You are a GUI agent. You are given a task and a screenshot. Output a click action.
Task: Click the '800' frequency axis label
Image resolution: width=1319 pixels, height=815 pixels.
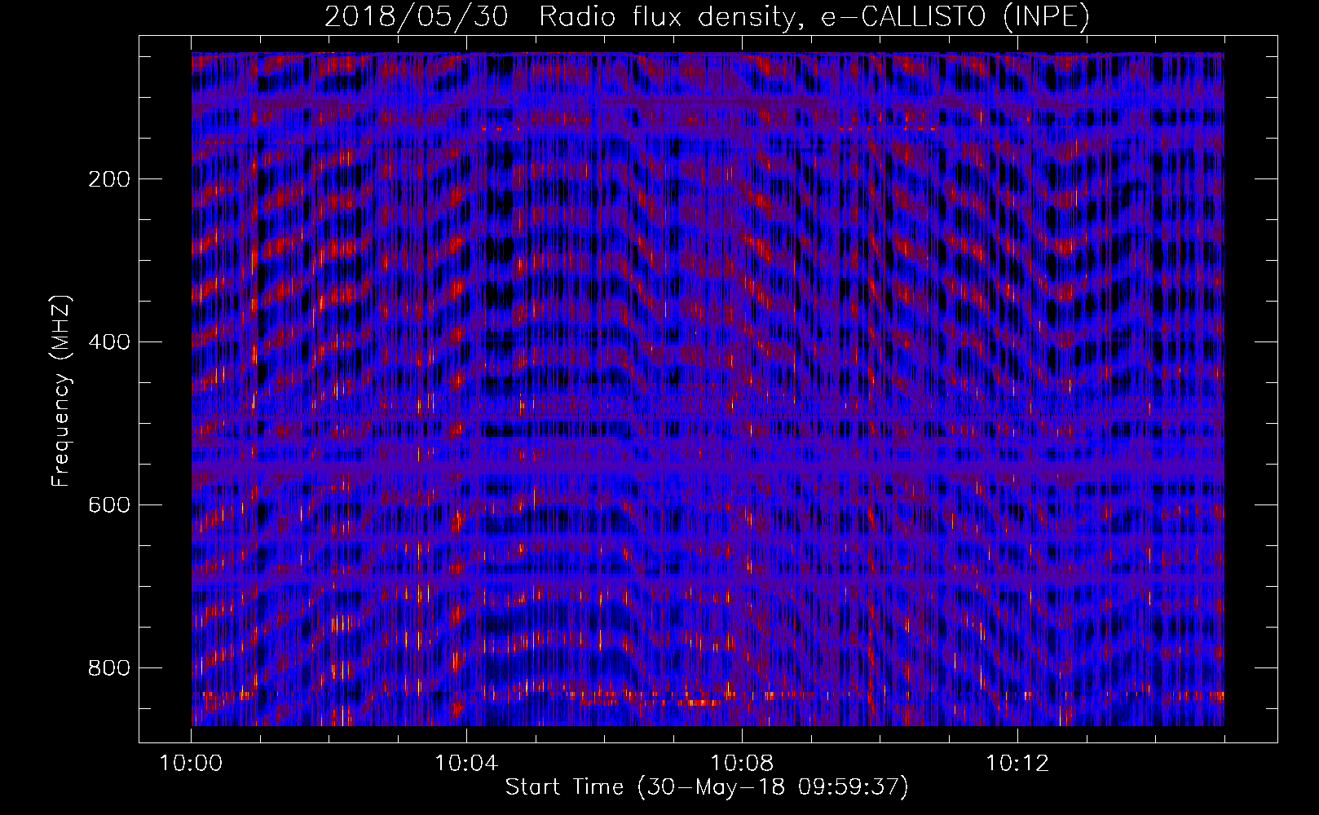[109, 668]
